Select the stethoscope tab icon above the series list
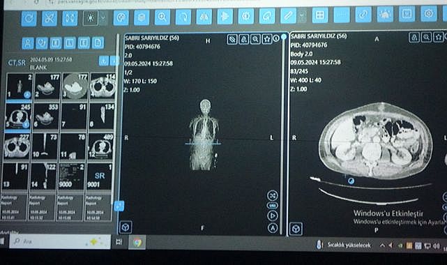This screenshot has height=265, width=447. [42, 43]
